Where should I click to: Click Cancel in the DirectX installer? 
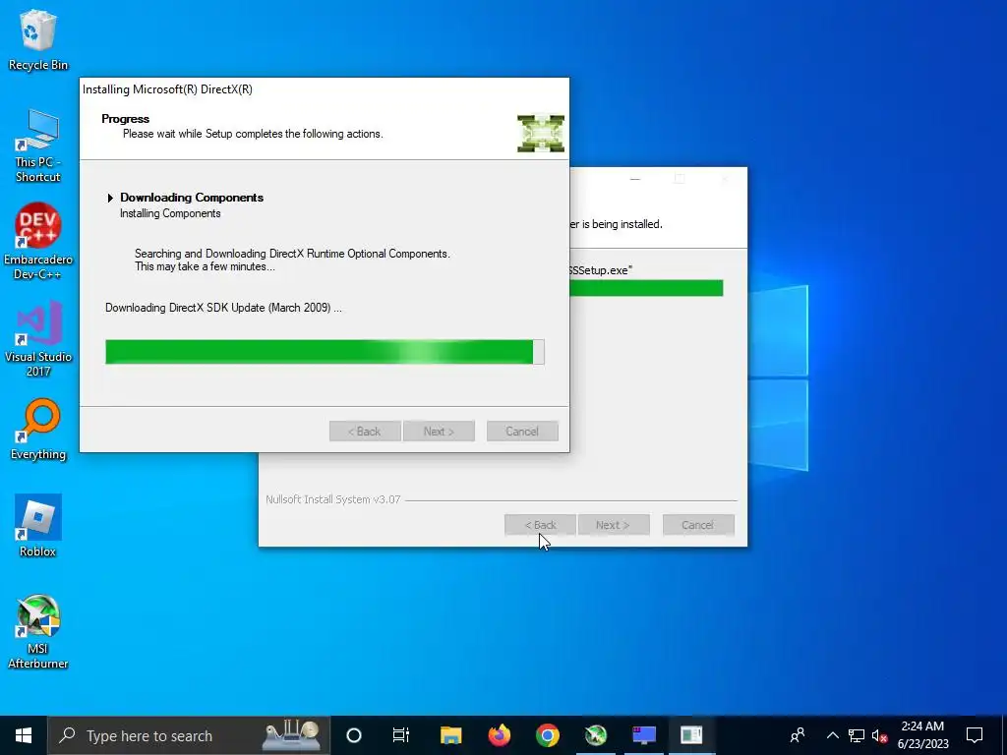coord(522,432)
